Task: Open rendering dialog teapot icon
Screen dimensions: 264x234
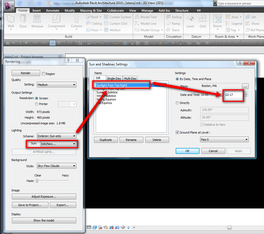Action: click(x=106, y=227)
